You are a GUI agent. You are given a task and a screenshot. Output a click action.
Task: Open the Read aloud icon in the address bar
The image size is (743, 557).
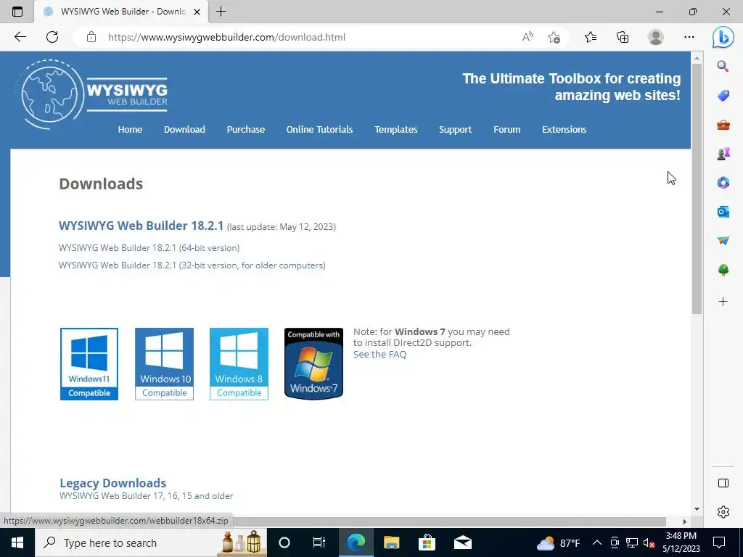point(528,37)
